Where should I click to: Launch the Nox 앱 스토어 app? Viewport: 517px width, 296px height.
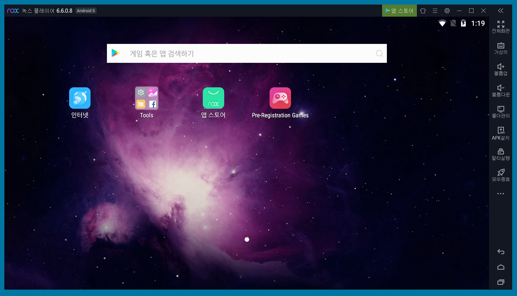tap(213, 98)
